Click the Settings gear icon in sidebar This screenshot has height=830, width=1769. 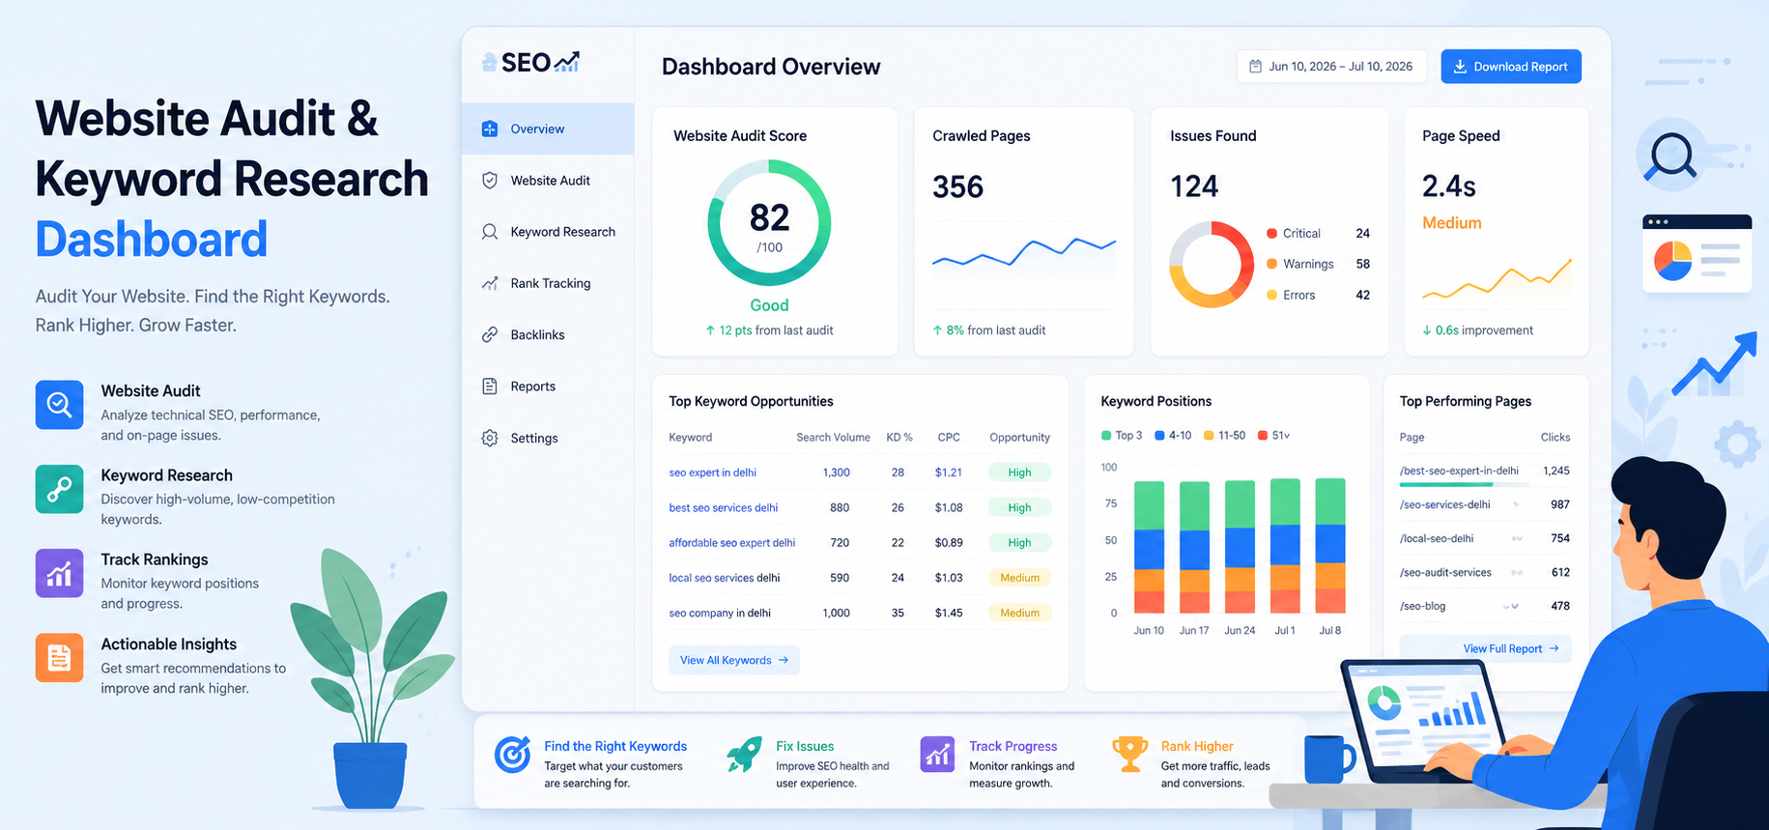coord(490,438)
